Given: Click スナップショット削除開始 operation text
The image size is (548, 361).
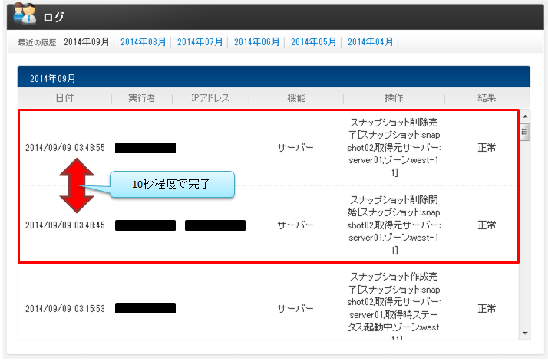Looking at the screenshot, I should click(394, 225).
